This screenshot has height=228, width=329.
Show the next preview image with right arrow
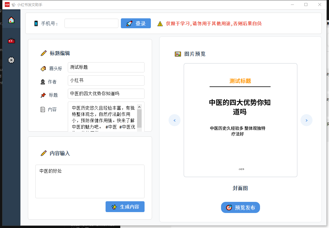coord(306,120)
